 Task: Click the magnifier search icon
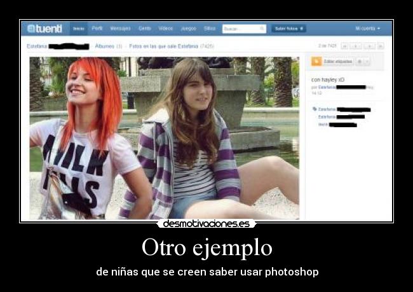(262, 29)
